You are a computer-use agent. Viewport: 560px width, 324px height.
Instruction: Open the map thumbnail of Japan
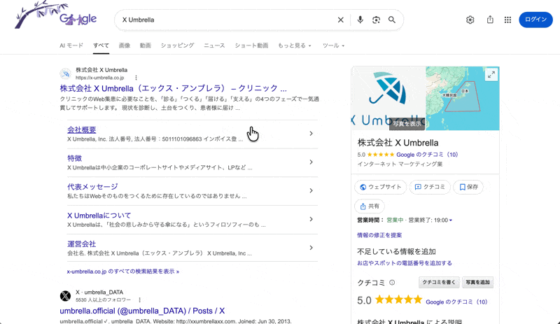point(463,98)
